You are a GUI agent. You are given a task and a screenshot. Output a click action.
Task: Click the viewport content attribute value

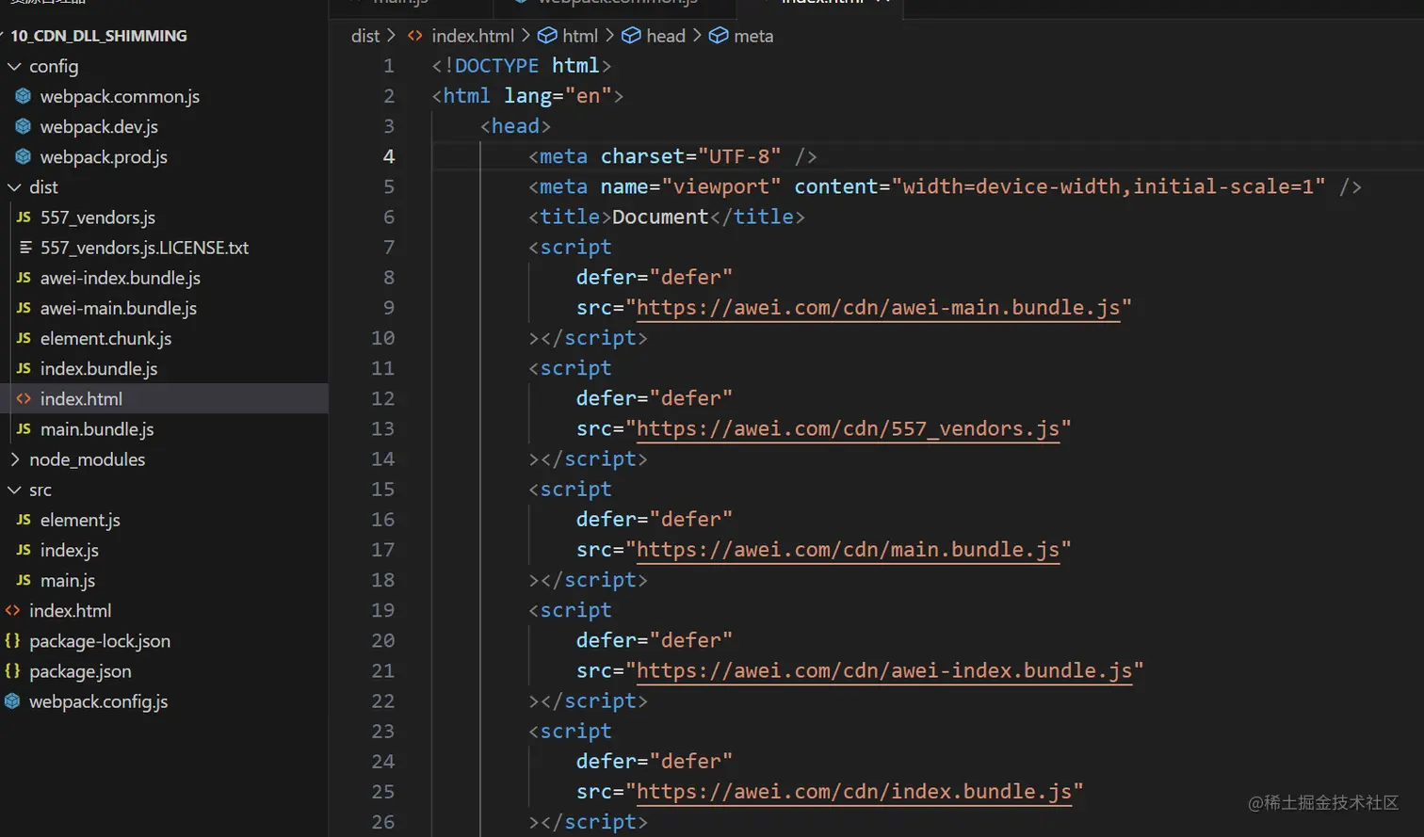point(1108,186)
